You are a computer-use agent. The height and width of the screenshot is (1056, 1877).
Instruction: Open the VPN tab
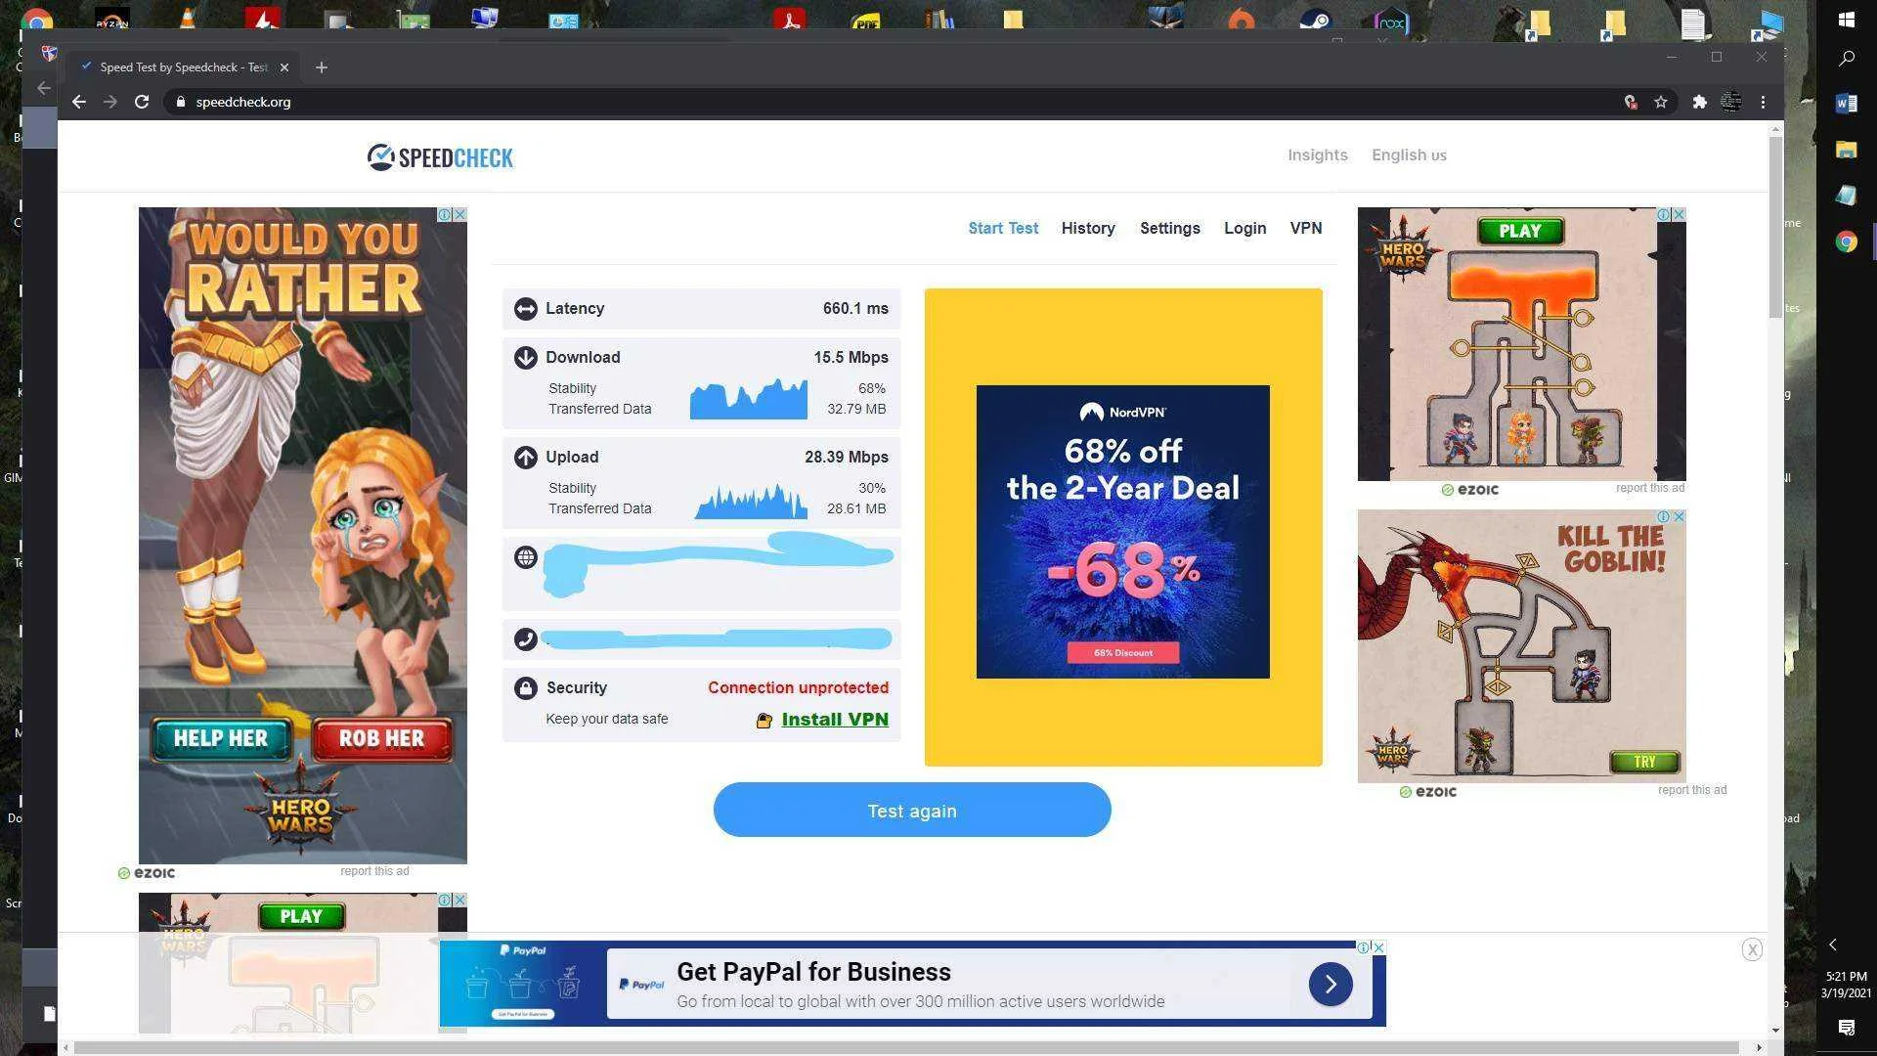click(x=1306, y=228)
